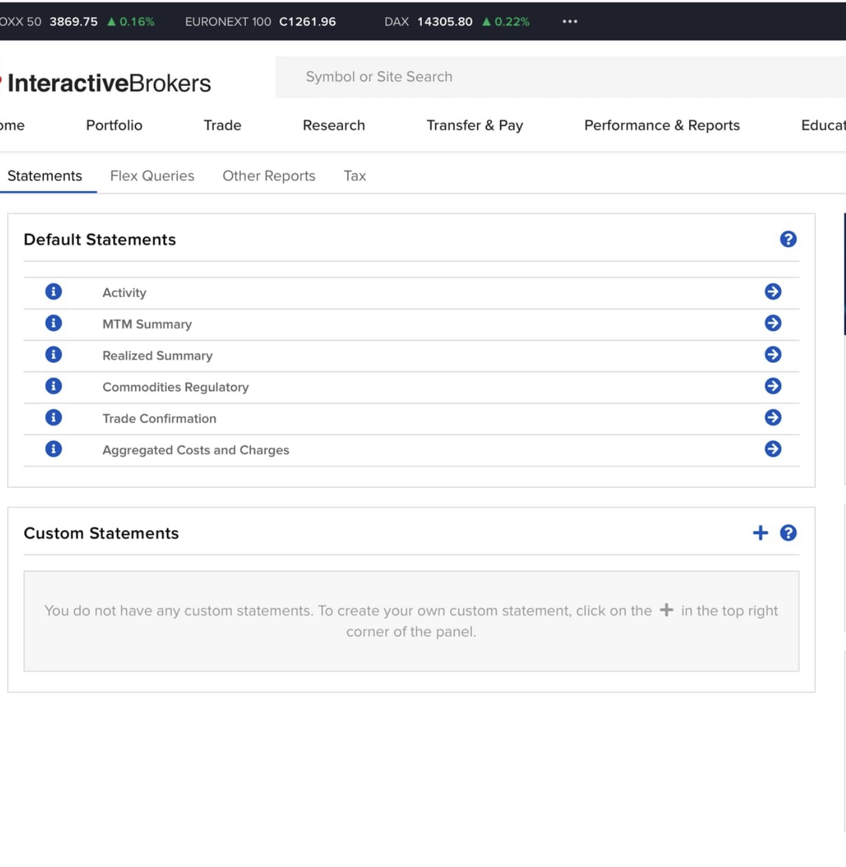This screenshot has height=867, width=846.
Task: Open info for the Activity statement
Action: [53, 292]
